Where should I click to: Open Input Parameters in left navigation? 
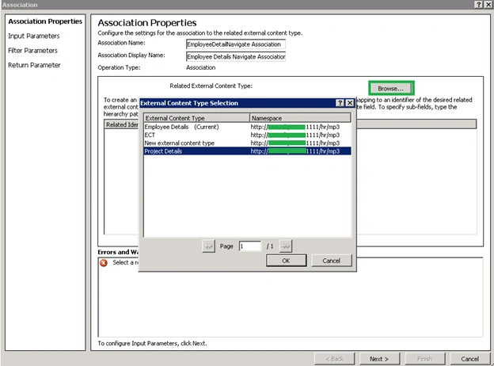(34, 36)
